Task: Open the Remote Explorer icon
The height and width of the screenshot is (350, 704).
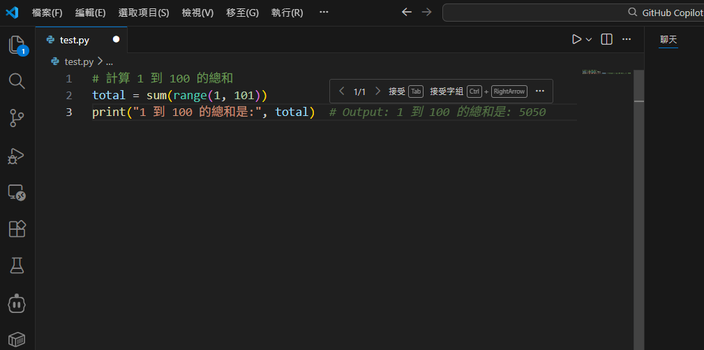Action: point(17,194)
